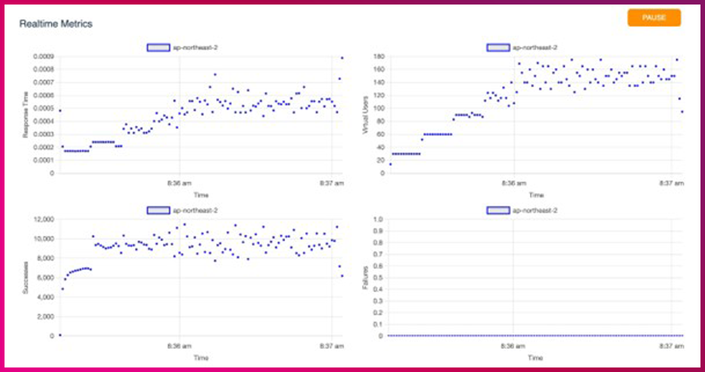Image resolution: width=705 pixels, height=372 pixels.
Task: Click legend color box in Successes chart
Action: pos(158,210)
